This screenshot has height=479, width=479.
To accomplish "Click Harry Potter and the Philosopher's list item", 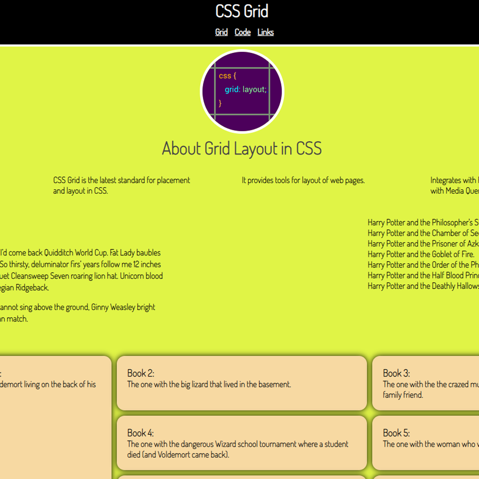I will tap(423, 222).
